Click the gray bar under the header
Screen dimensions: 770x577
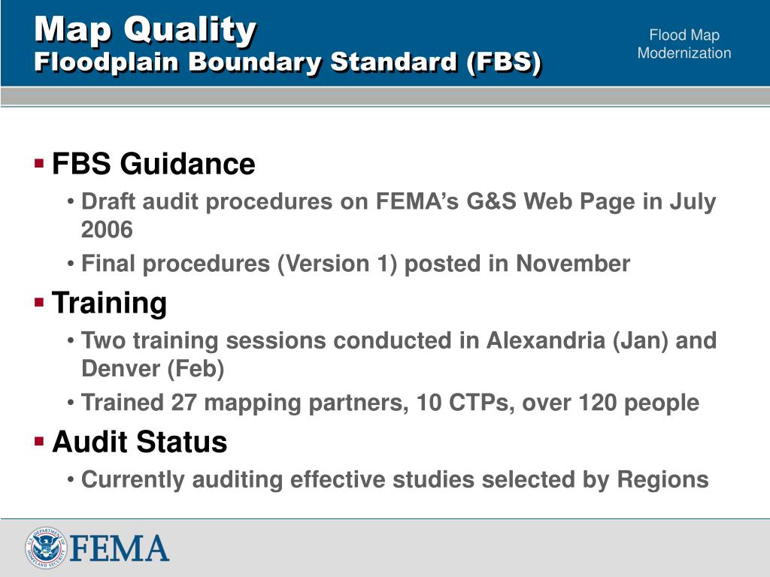pos(385,96)
